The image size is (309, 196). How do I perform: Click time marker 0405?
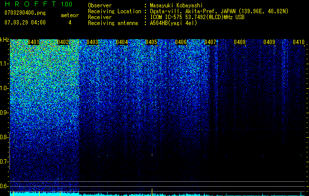click(151, 42)
